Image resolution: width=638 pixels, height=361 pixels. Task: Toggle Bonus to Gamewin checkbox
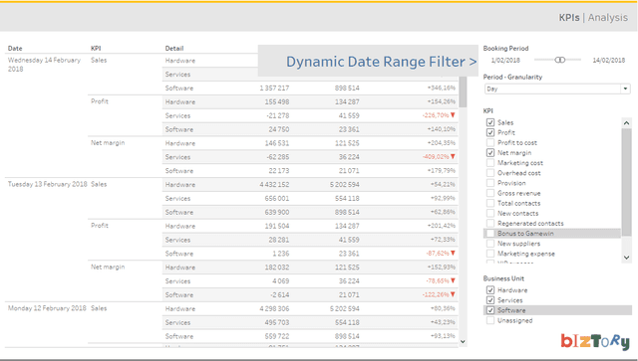(x=490, y=233)
